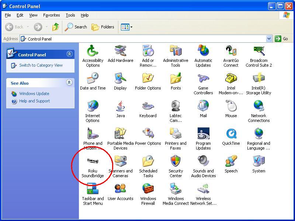Expand the Address bar dropdown arrow

tap(269, 39)
